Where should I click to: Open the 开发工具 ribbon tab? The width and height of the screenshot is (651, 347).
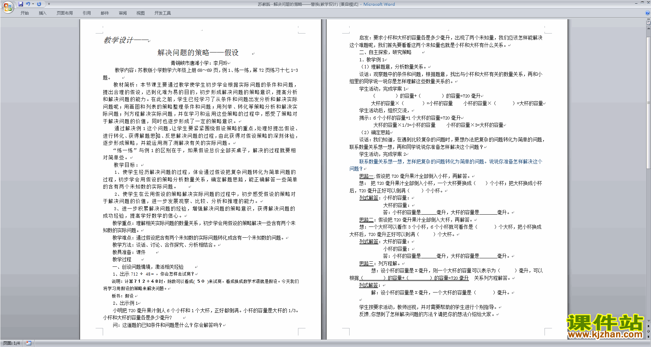click(x=163, y=13)
